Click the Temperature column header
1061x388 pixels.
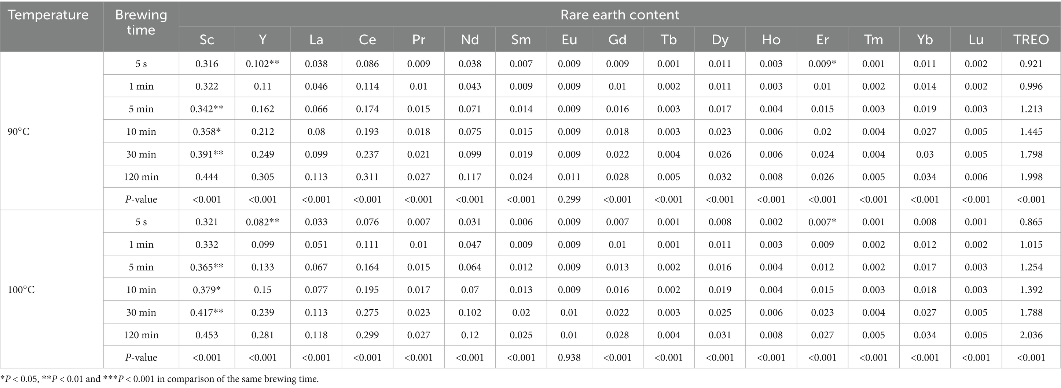pyautogui.click(x=48, y=15)
